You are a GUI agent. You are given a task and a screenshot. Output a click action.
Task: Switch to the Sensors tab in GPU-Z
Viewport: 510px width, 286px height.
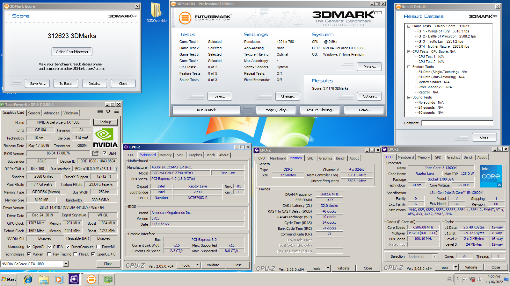(34, 113)
